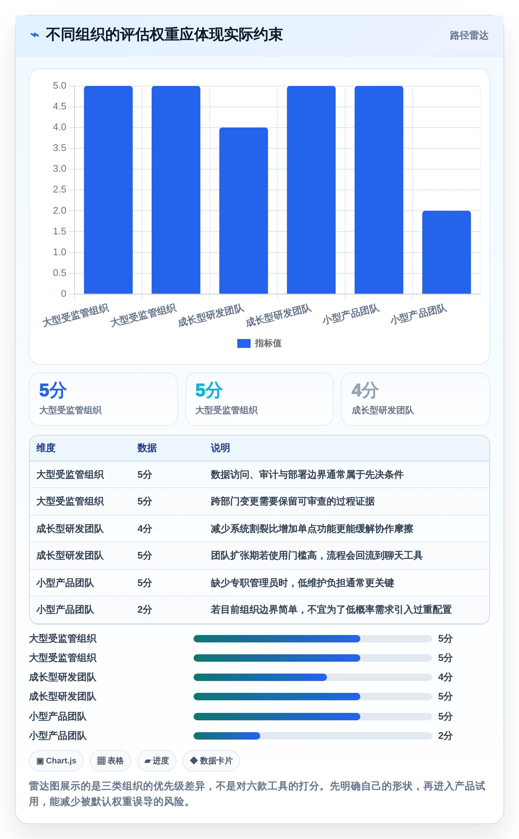Click the 说明 column header
The height and width of the screenshot is (839, 519).
(220, 448)
